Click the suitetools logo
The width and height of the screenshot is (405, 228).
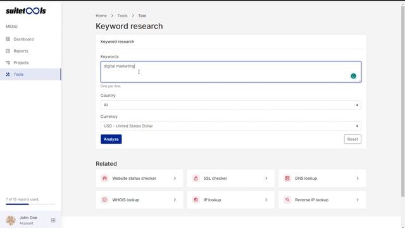coord(26,11)
